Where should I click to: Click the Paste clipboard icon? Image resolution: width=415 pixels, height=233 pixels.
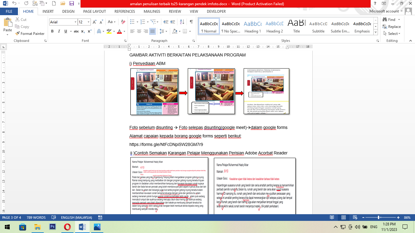click(x=8, y=22)
